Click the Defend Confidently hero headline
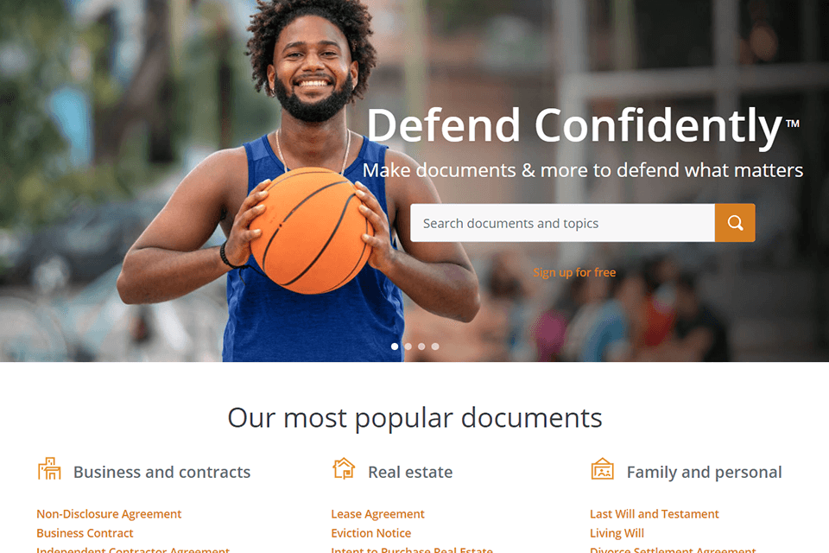Image resolution: width=829 pixels, height=553 pixels. [583, 125]
